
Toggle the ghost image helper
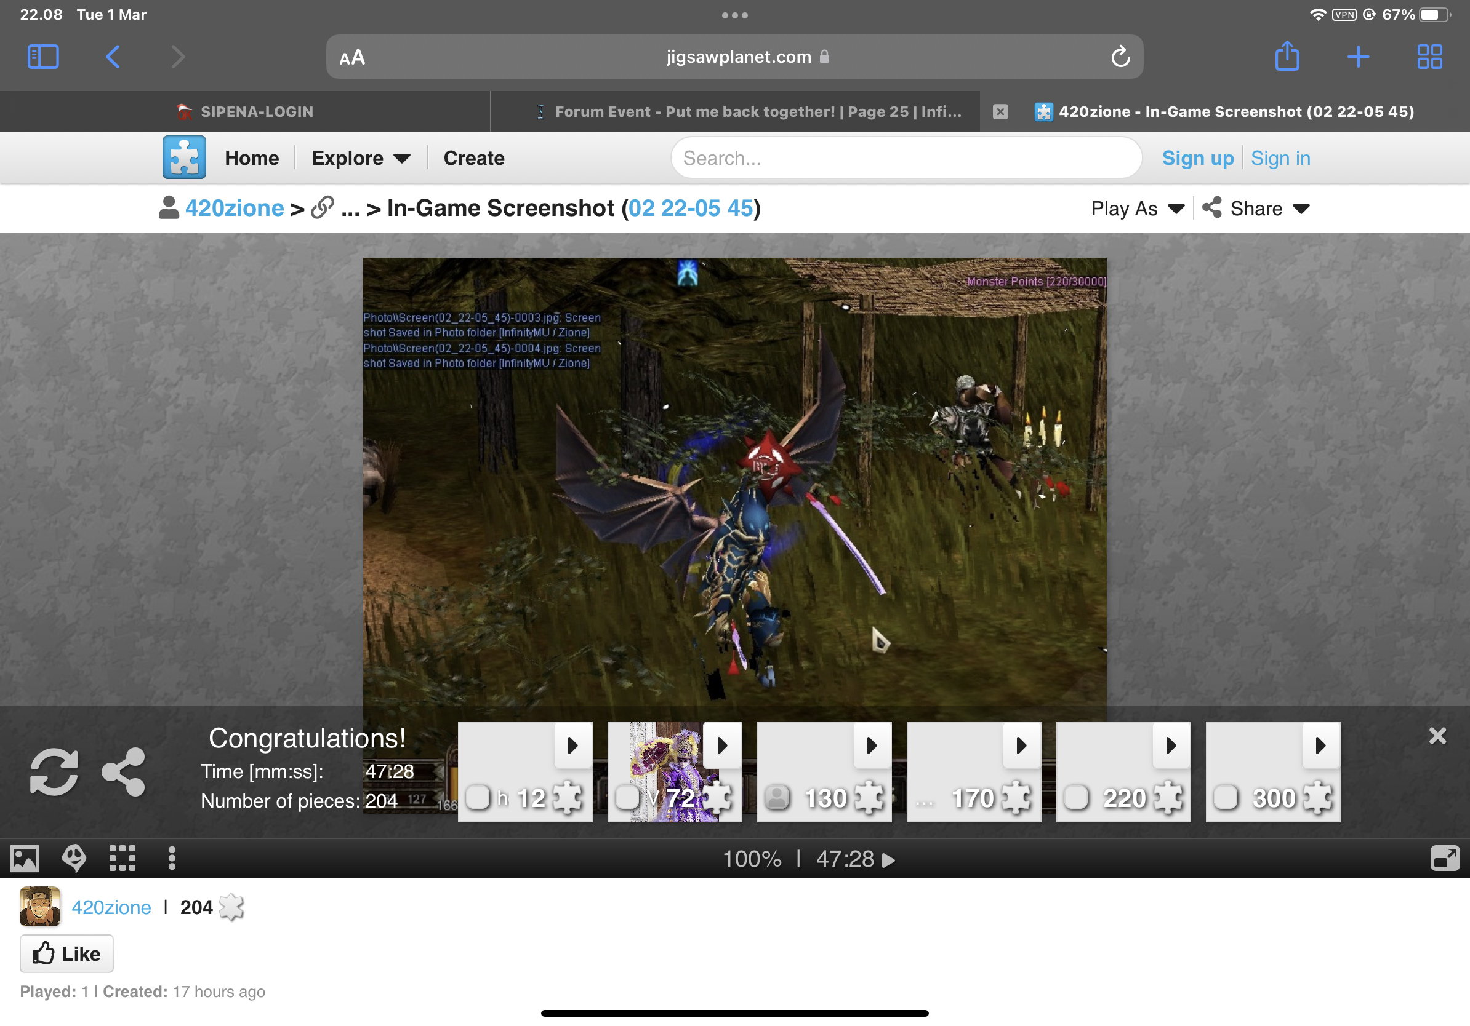click(74, 859)
